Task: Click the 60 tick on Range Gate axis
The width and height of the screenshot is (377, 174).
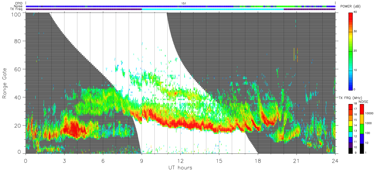Action: [17, 69]
